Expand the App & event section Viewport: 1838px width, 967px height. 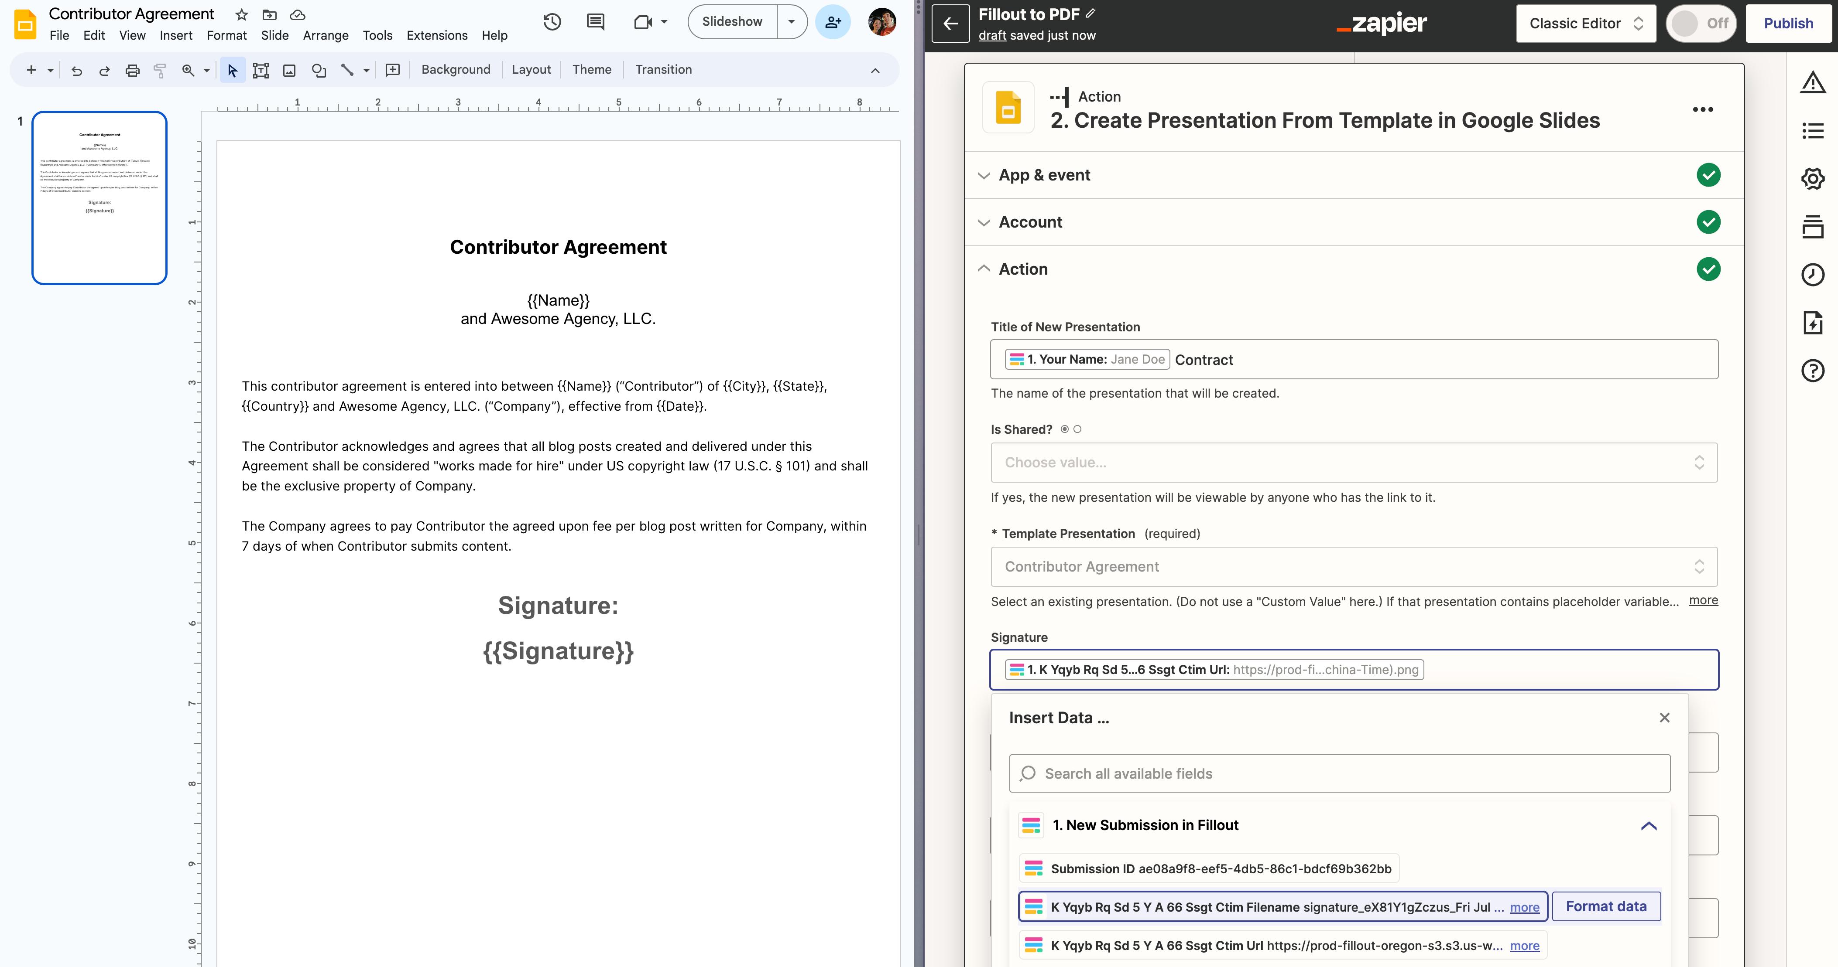984,175
